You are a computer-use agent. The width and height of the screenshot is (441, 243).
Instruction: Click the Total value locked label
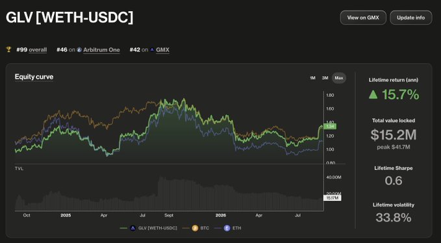point(394,120)
